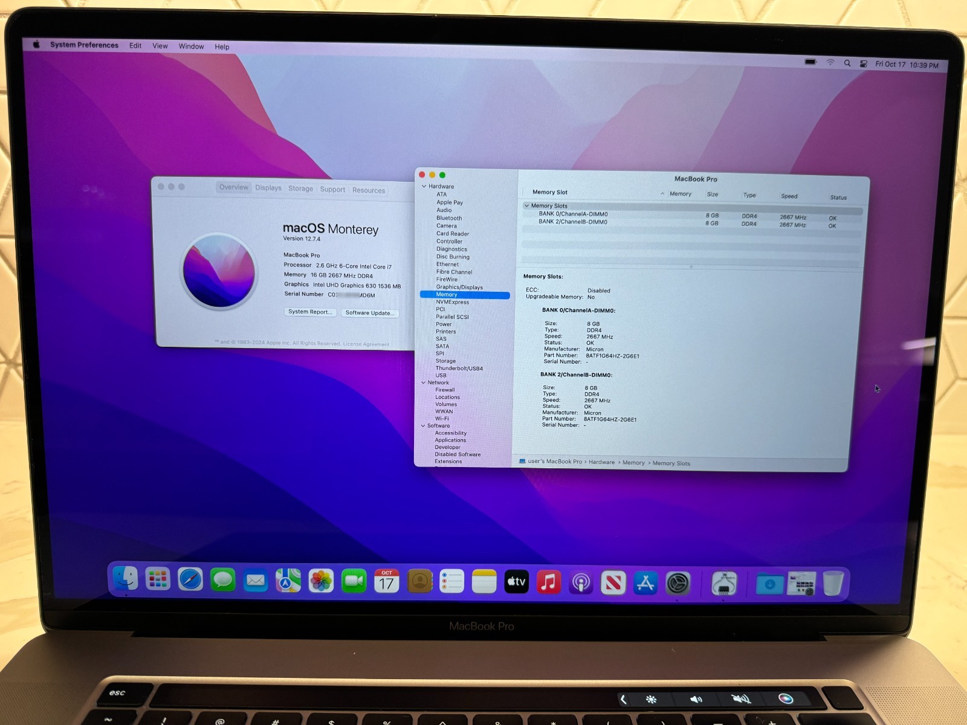Click the Speed column header
Image resolution: width=967 pixels, height=725 pixels.
(789, 196)
